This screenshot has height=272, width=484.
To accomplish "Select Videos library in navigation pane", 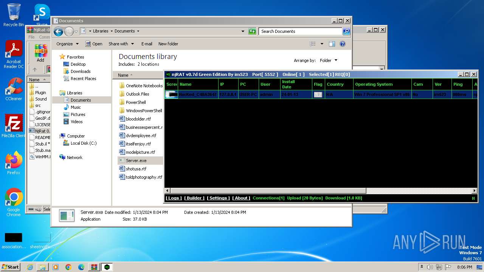I will click(x=76, y=122).
